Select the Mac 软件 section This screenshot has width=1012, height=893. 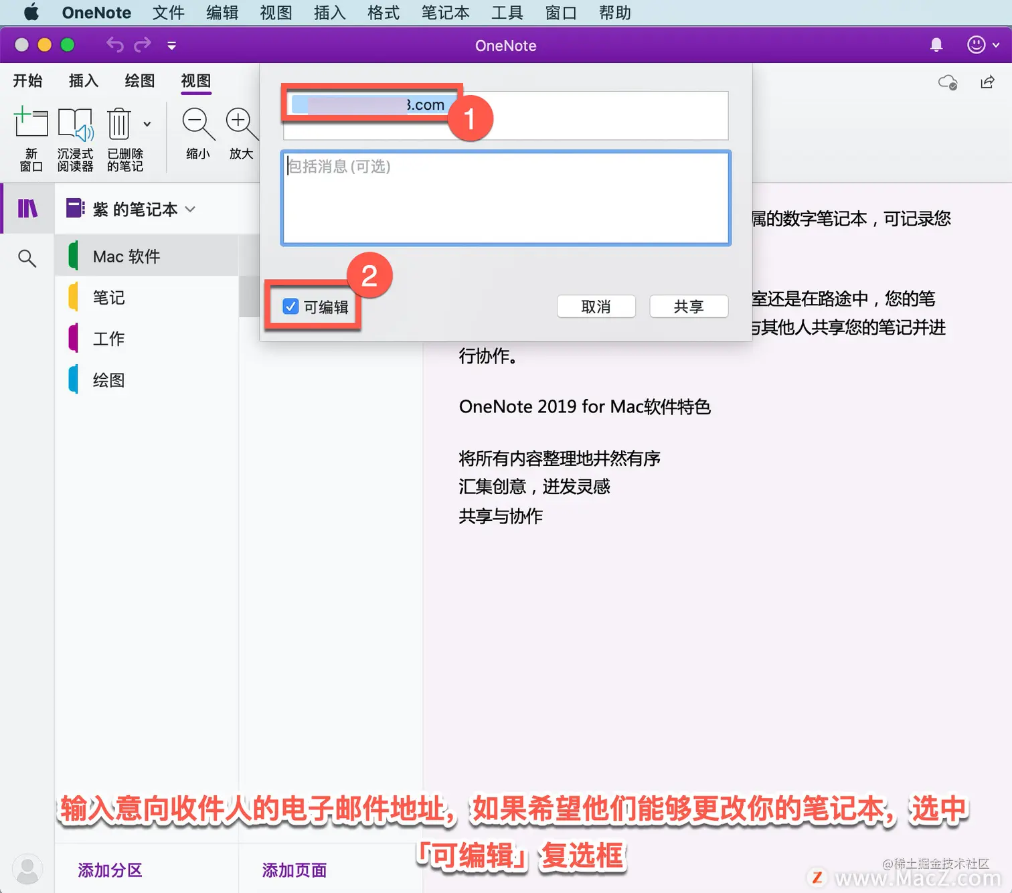(x=147, y=256)
